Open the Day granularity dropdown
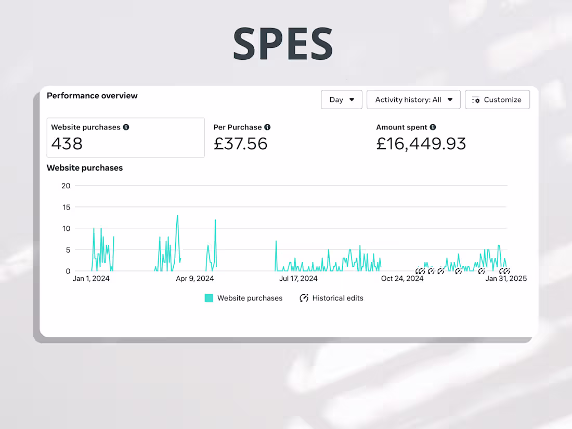Screen dimensions: 572x429 point(341,100)
